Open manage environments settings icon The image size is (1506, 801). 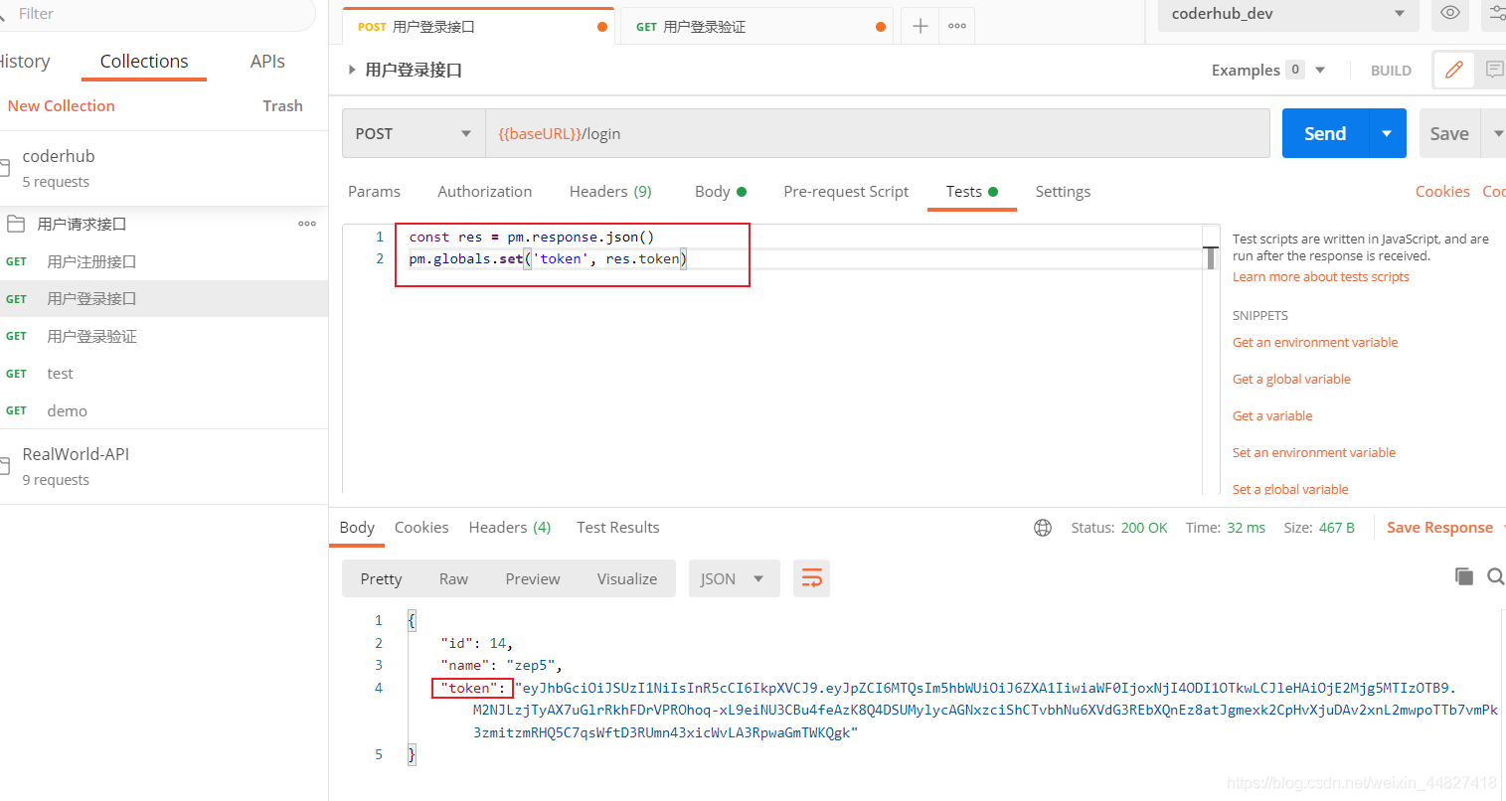(x=1497, y=13)
